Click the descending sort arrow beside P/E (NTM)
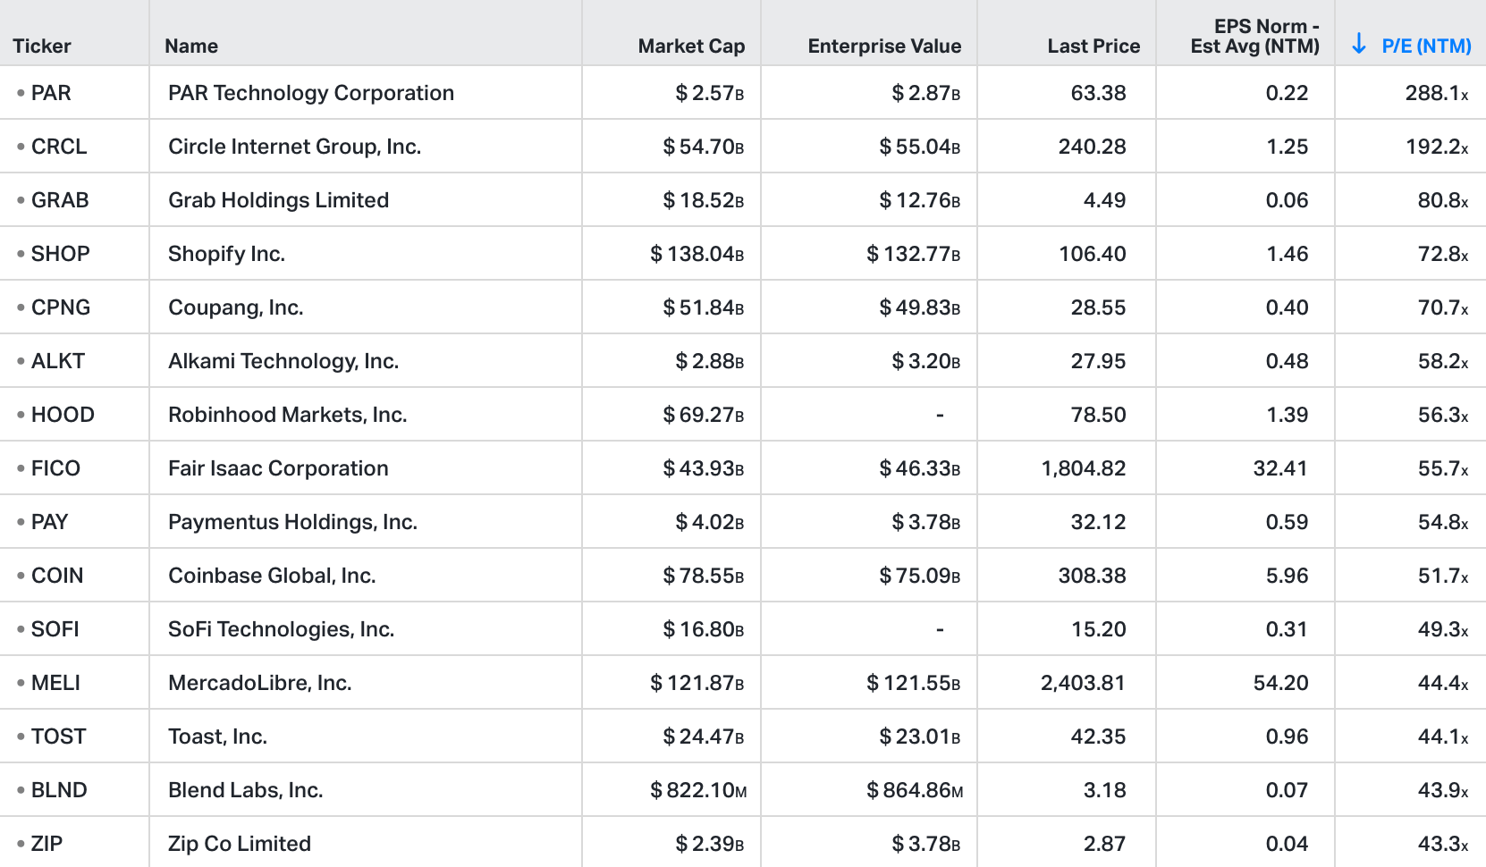Image resolution: width=1486 pixels, height=867 pixels. (x=1358, y=44)
